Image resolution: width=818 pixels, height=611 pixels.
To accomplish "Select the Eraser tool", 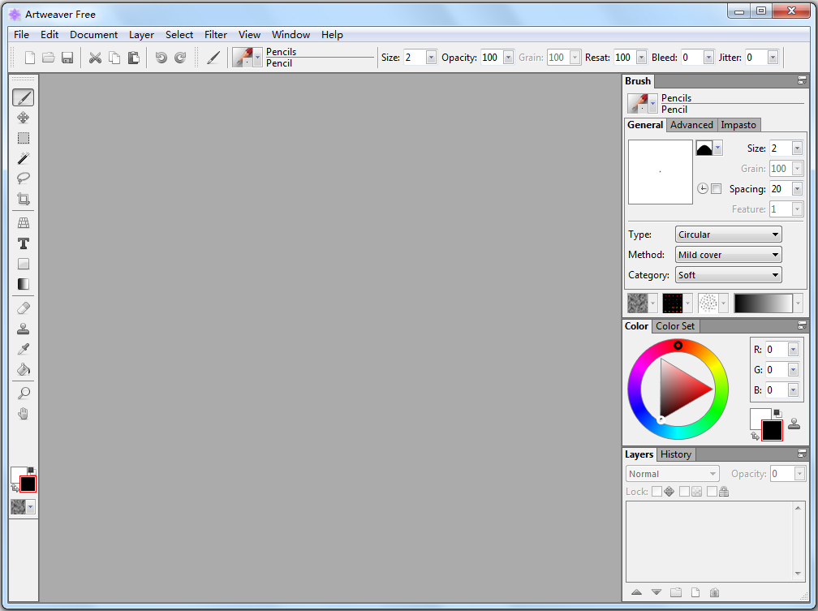I will pyautogui.click(x=23, y=308).
